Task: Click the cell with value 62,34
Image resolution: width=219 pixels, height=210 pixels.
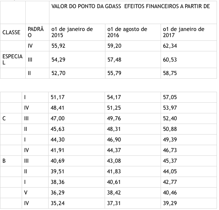Action: [x=189, y=46]
